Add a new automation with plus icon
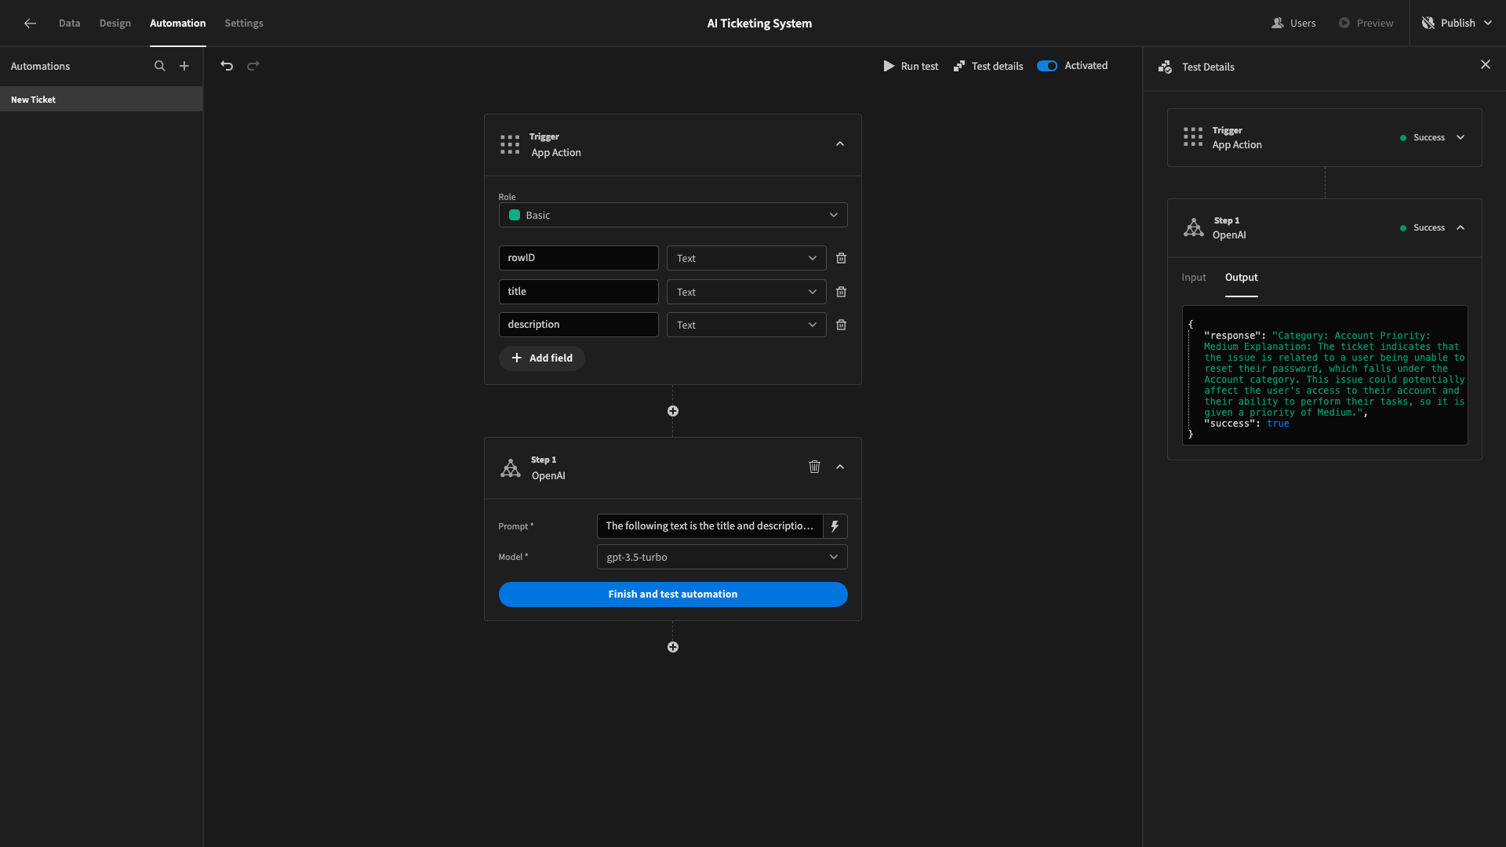The image size is (1506, 847). point(184,66)
